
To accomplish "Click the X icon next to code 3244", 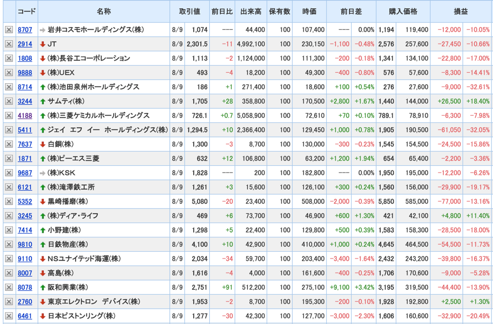I will point(9,101).
